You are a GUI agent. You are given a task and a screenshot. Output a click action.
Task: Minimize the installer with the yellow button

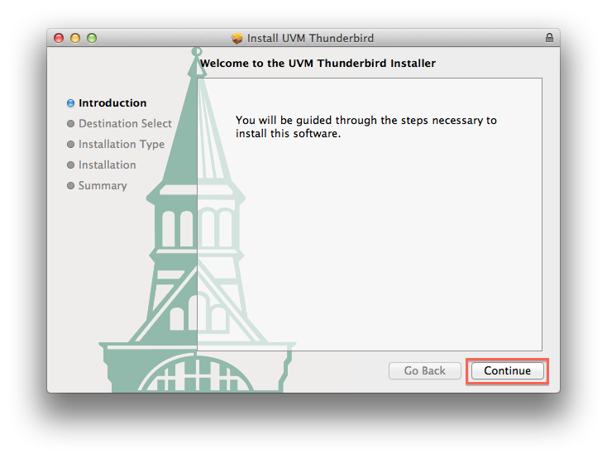[75, 38]
